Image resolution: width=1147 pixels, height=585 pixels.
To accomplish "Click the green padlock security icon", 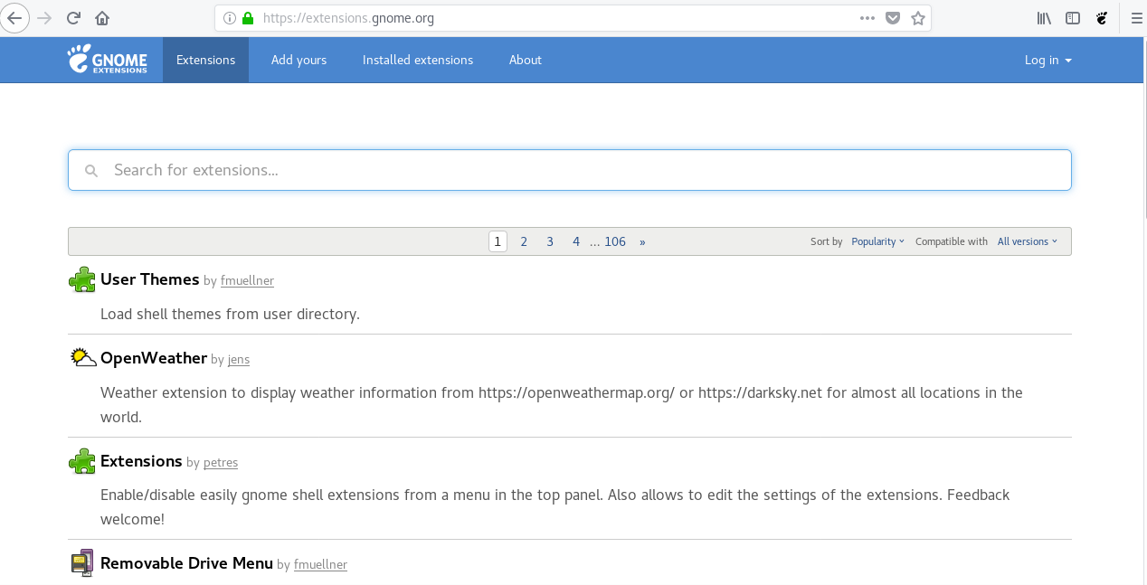I will point(248,18).
